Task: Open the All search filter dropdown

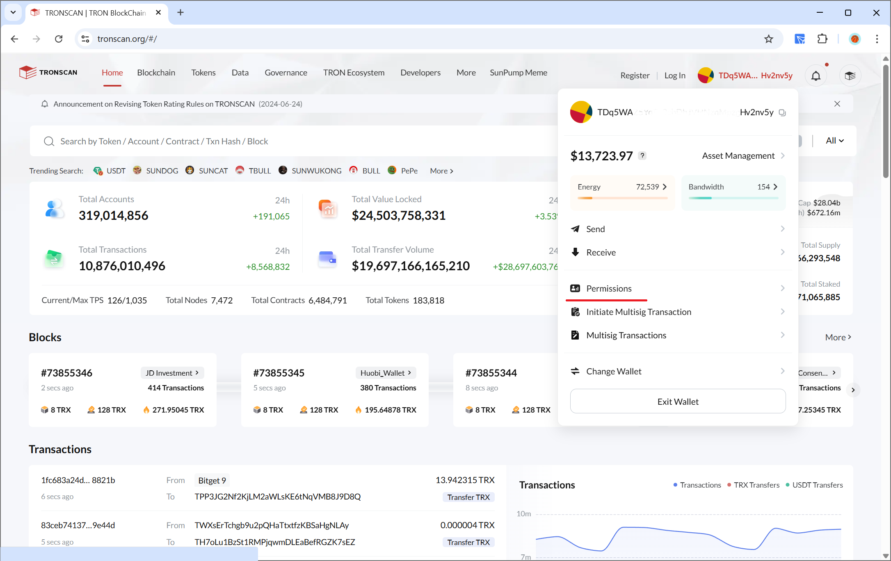Action: tap(834, 141)
